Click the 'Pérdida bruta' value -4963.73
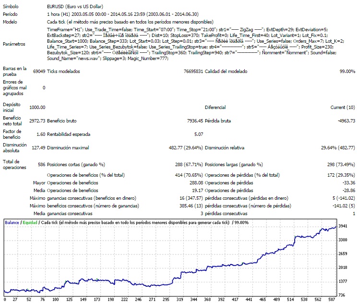 [x=343, y=121]
